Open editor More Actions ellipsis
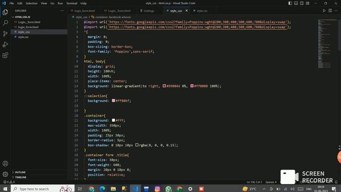341x192 pixels. click(336, 11)
